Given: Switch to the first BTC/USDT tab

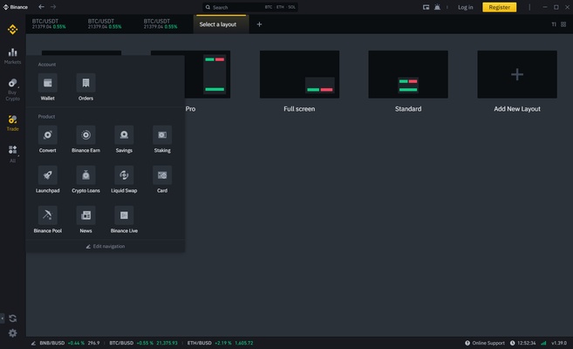Looking at the screenshot, I should point(49,24).
